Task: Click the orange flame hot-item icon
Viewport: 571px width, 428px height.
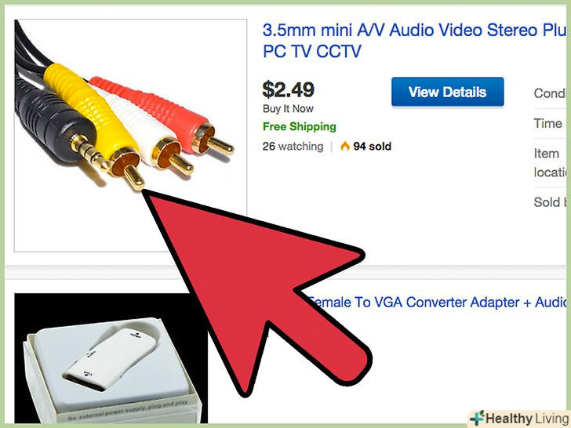Action: click(345, 146)
